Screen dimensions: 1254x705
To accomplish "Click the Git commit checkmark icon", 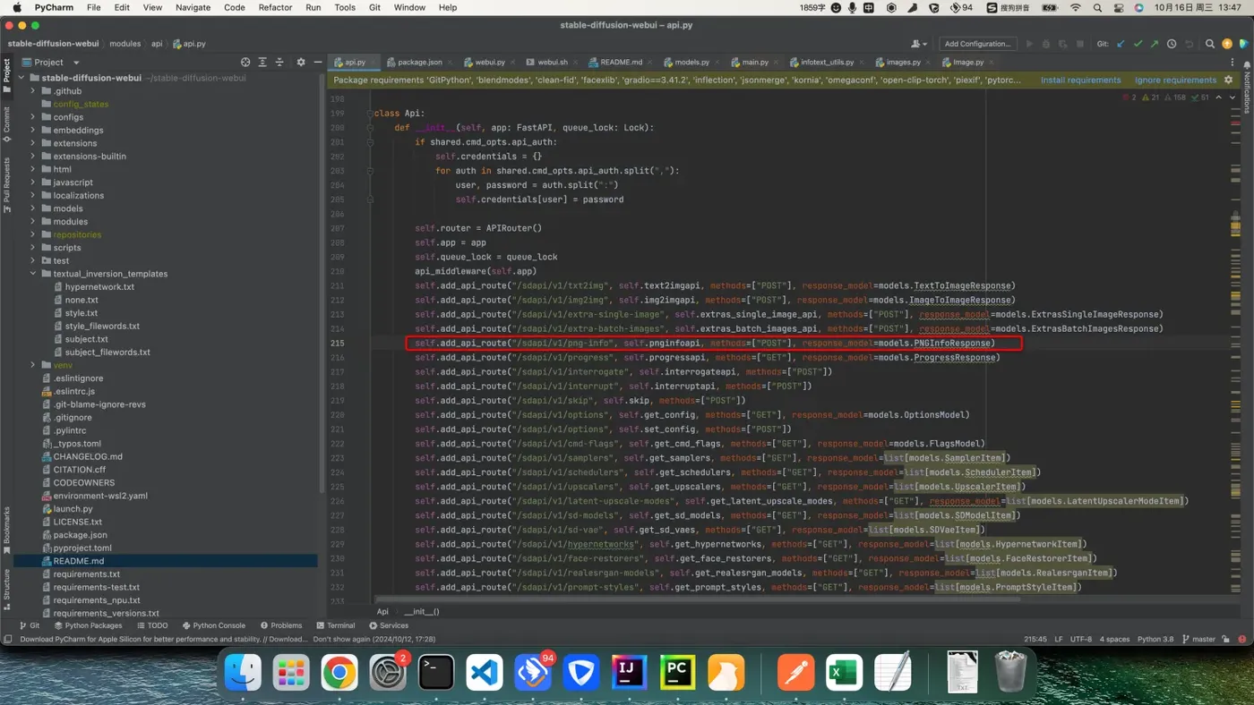I will coord(1138,43).
